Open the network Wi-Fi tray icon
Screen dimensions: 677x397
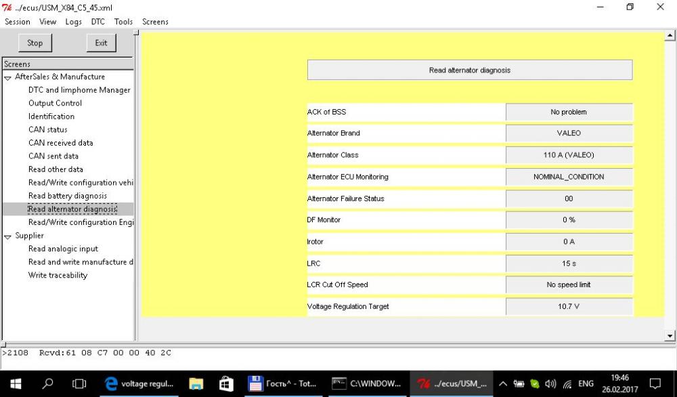click(567, 383)
